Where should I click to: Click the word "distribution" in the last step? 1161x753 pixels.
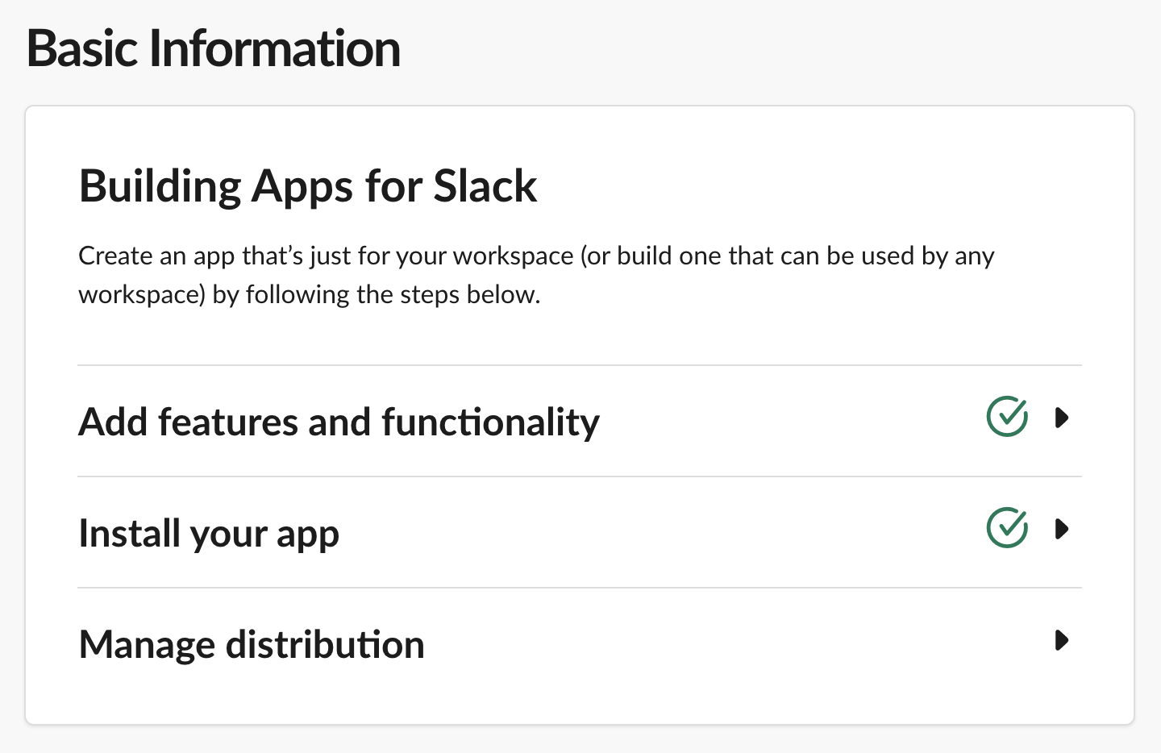point(325,645)
